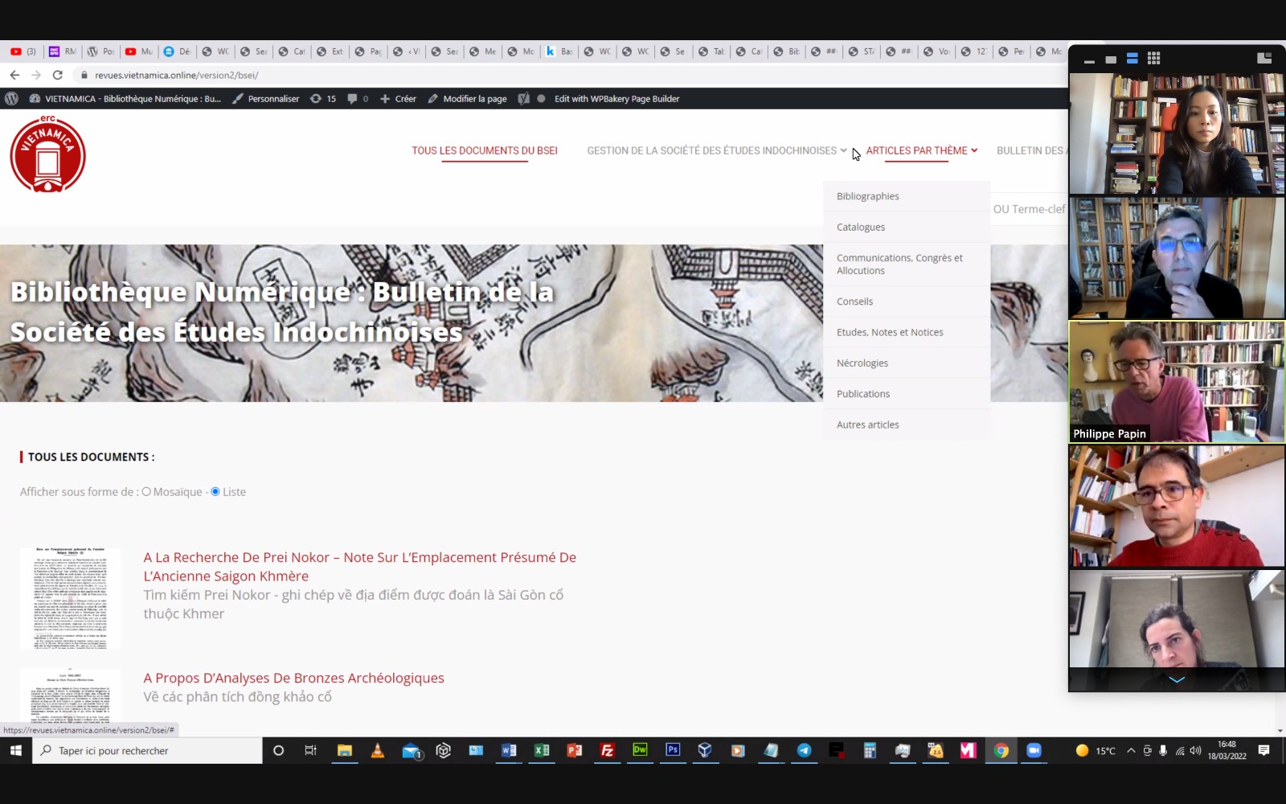Select the Mosaïque display radio button
1286x804 pixels.
point(146,492)
